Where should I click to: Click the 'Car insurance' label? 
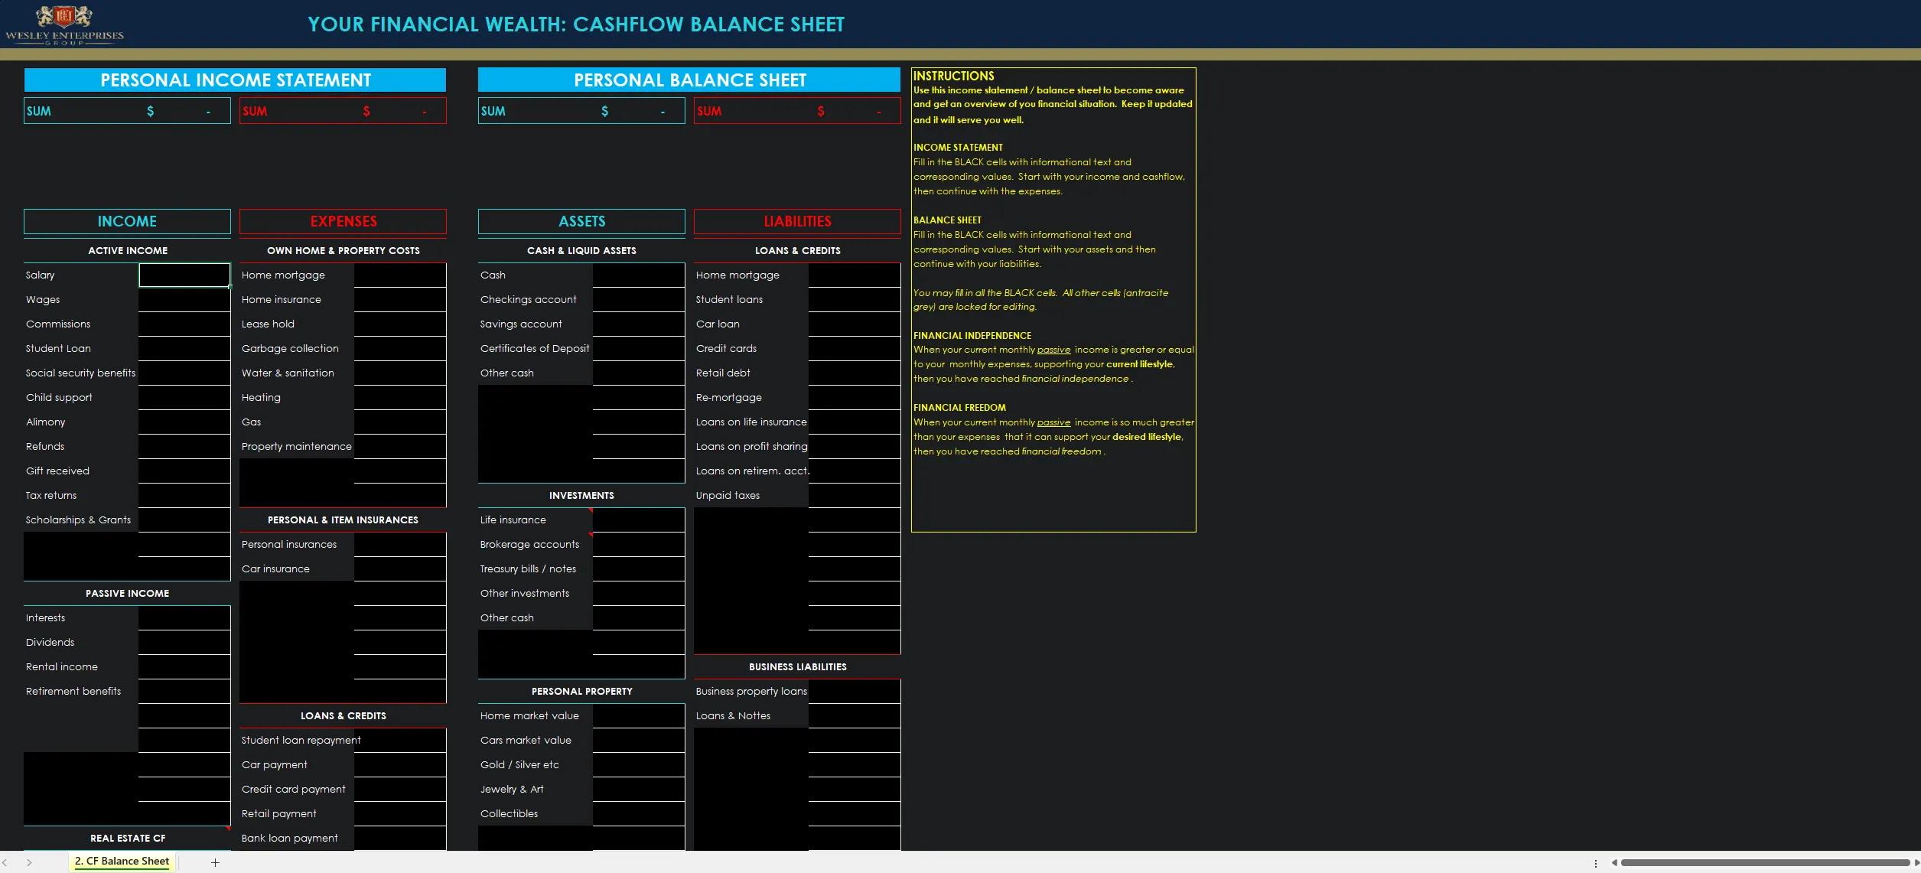[275, 568]
